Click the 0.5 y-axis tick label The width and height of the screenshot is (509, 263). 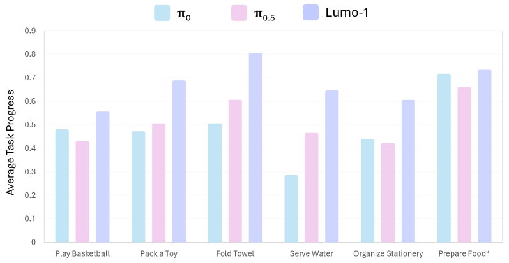[x=30, y=125]
